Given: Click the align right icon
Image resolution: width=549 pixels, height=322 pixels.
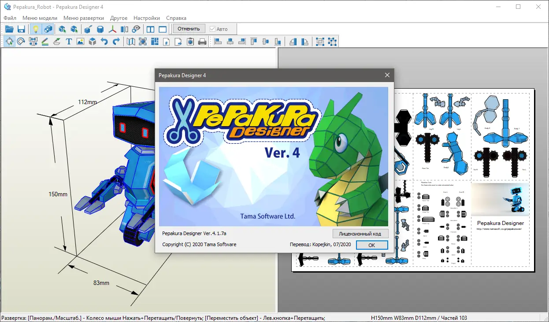Looking at the screenshot, I should (x=241, y=41).
